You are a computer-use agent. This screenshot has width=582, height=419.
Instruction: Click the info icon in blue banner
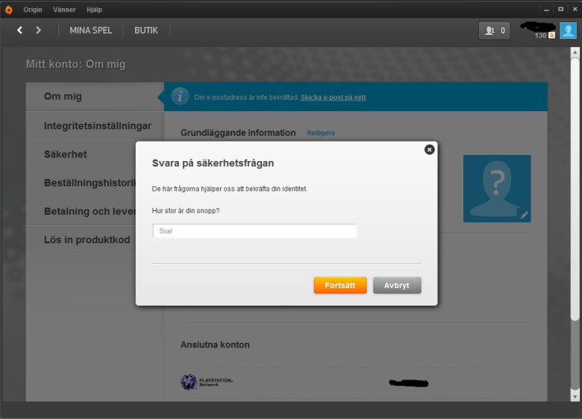(x=180, y=97)
